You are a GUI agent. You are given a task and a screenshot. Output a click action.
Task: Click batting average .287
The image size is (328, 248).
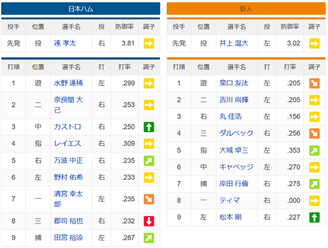coord(128,238)
